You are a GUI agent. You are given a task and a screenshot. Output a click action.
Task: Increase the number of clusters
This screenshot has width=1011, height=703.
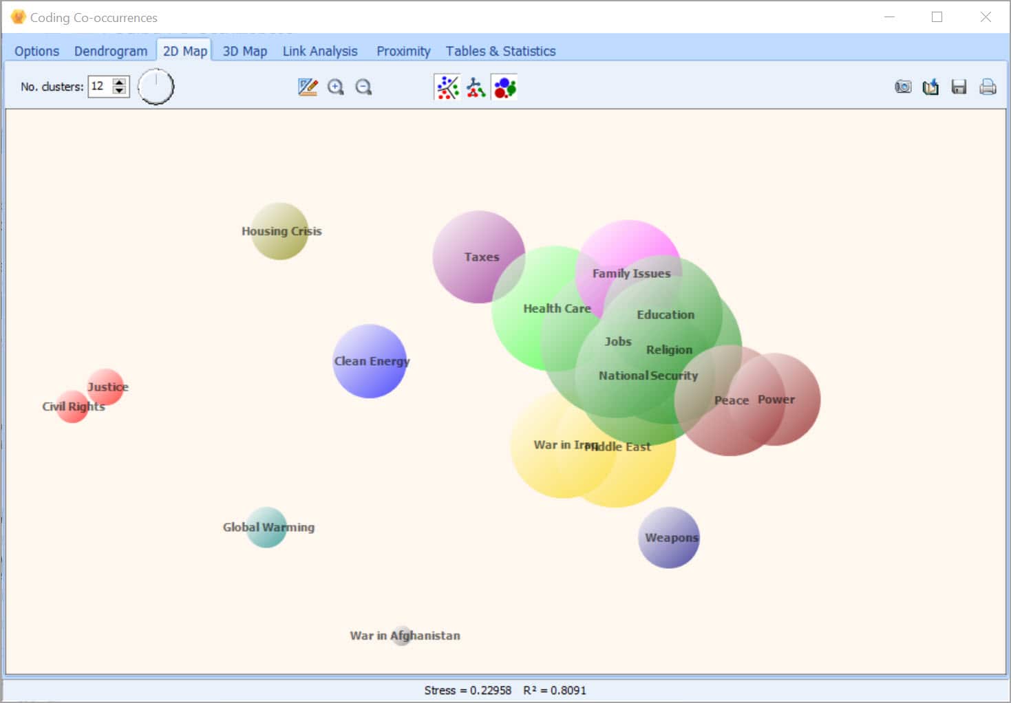pyautogui.click(x=120, y=82)
